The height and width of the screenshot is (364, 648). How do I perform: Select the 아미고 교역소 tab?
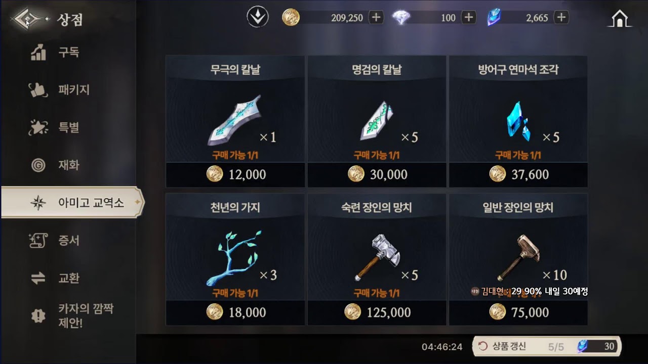pyautogui.click(x=72, y=203)
